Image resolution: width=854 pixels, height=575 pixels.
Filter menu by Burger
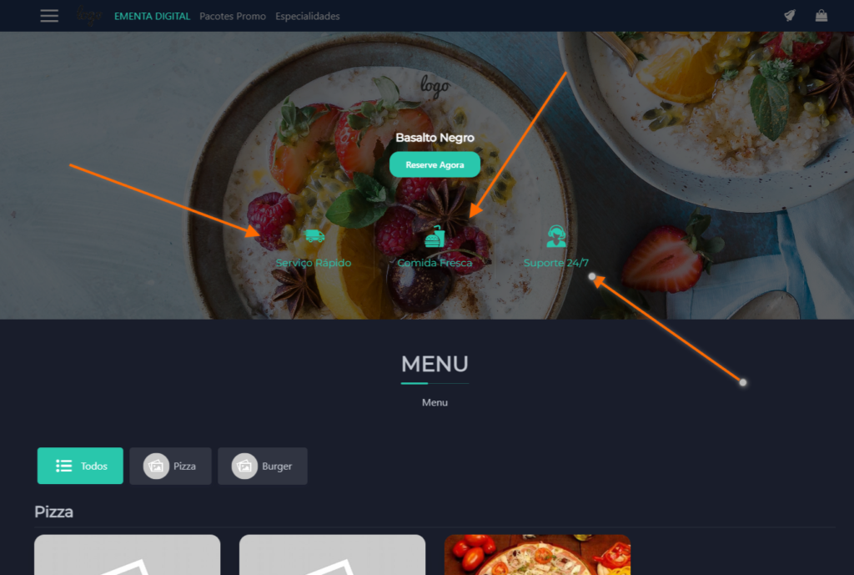(263, 466)
